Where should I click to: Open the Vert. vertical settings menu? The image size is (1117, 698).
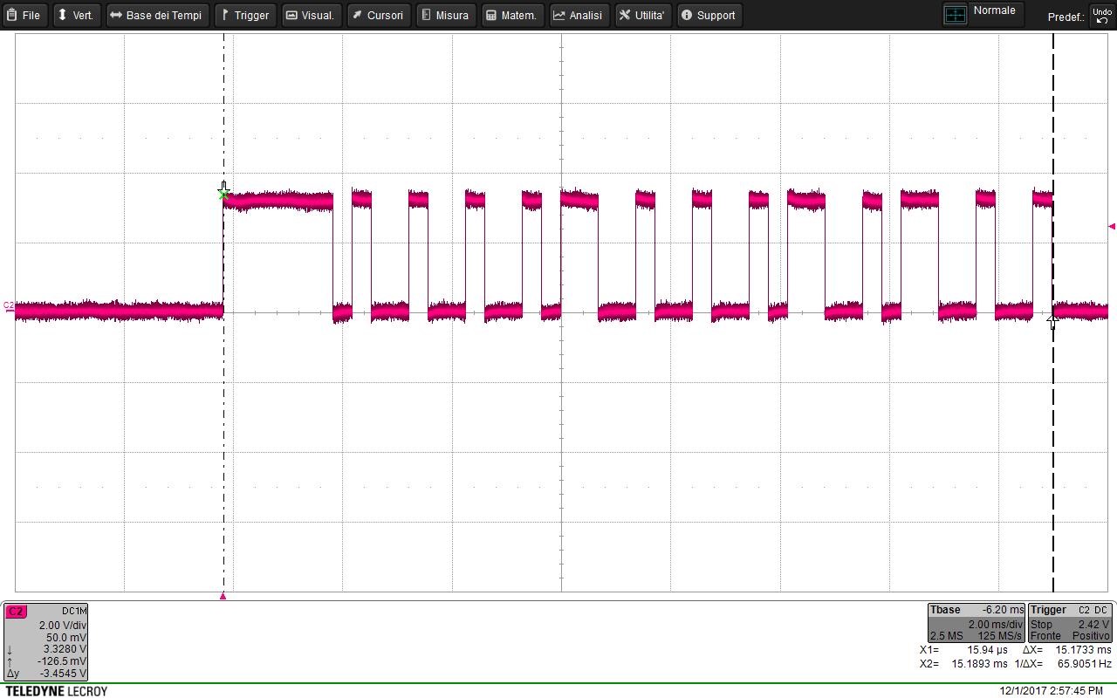[75, 16]
